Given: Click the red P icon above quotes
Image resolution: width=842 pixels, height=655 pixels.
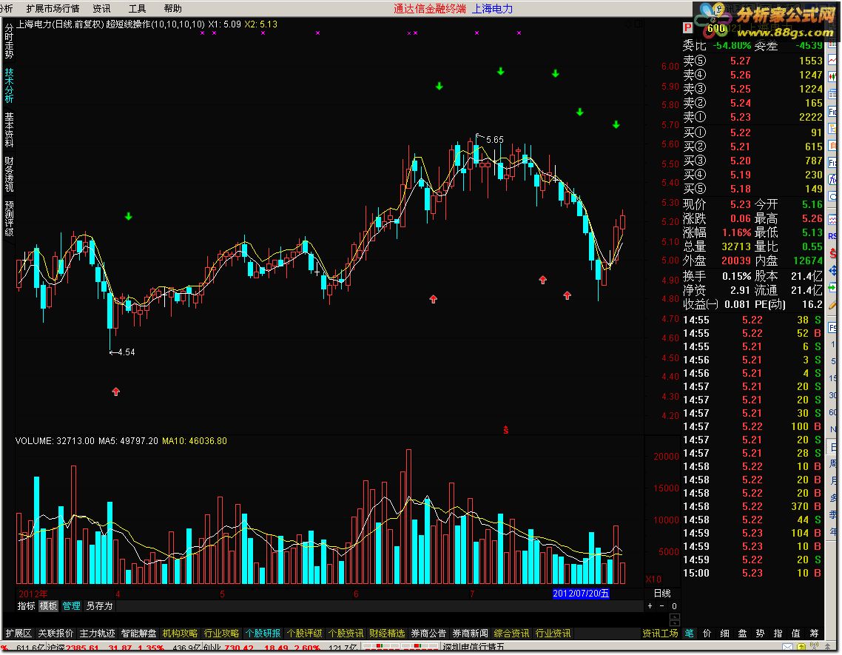Looking at the screenshot, I should [x=687, y=27].
